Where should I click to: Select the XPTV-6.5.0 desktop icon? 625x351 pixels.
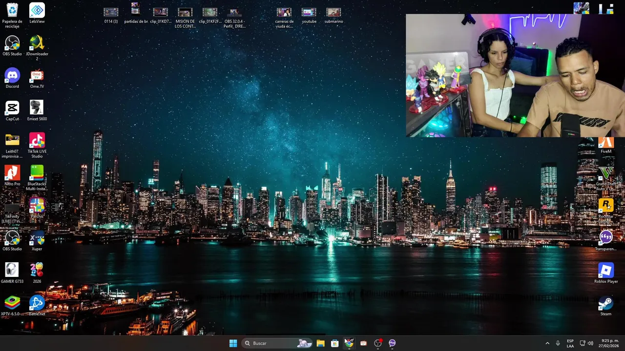[12, 306]
